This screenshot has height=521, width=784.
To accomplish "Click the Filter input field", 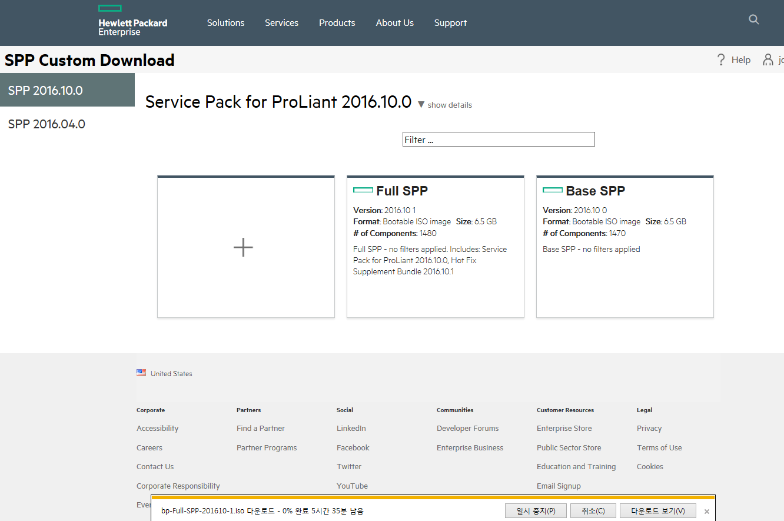I will pos(499,140).
